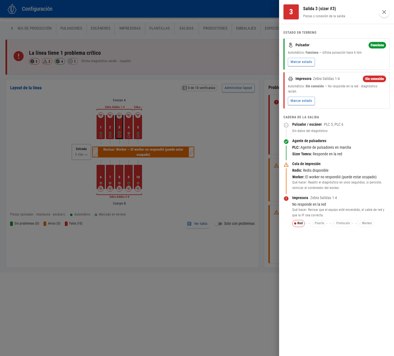Viewport: 394px width, 356px height.
Task: Click the green check for Agente de pulsadores
Action: 286,142
